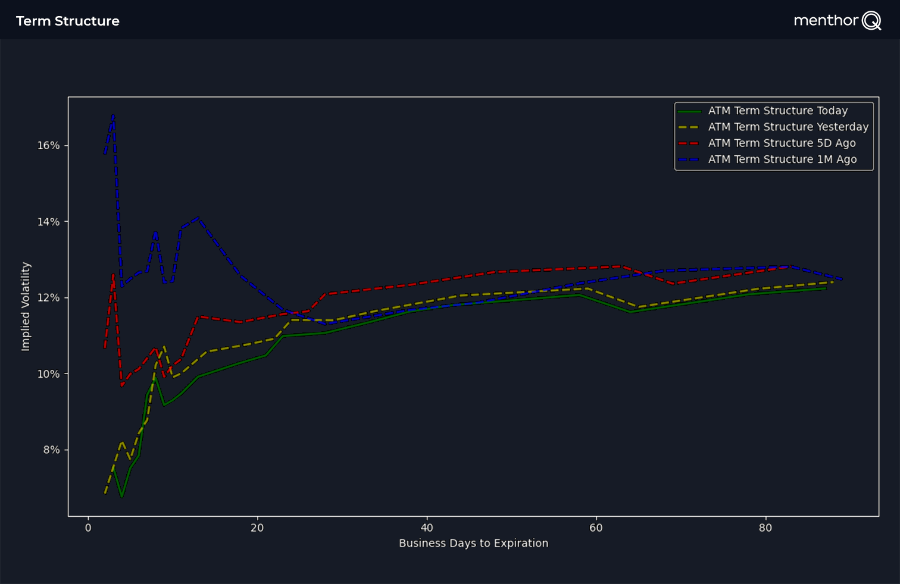Click the solid green line legend swatch

pos(689,111)
